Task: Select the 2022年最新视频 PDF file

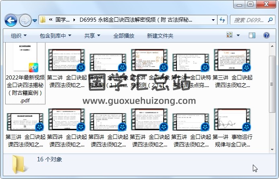Action: 25,73
